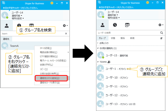The width and height of the screenshot is (168, 111).
Task: Click the TeamA group avatar icon
Action: coord(5,46)
